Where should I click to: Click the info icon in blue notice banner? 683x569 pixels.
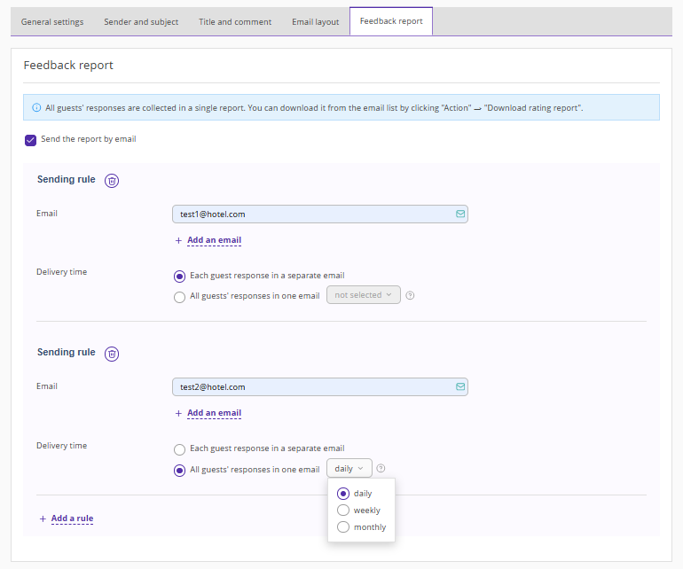coord(36,108)
